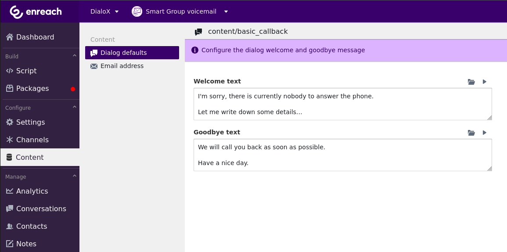
Task: Collapse the Configure section
Action: tap(74, 107)
